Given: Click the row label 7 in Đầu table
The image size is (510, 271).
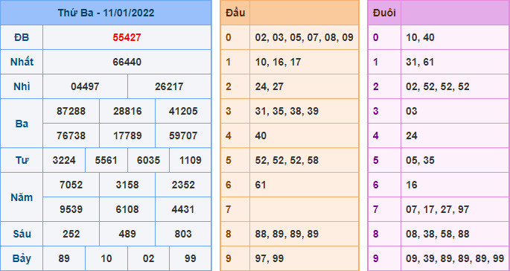Looking at the screenshot, I should pos(229,209).
